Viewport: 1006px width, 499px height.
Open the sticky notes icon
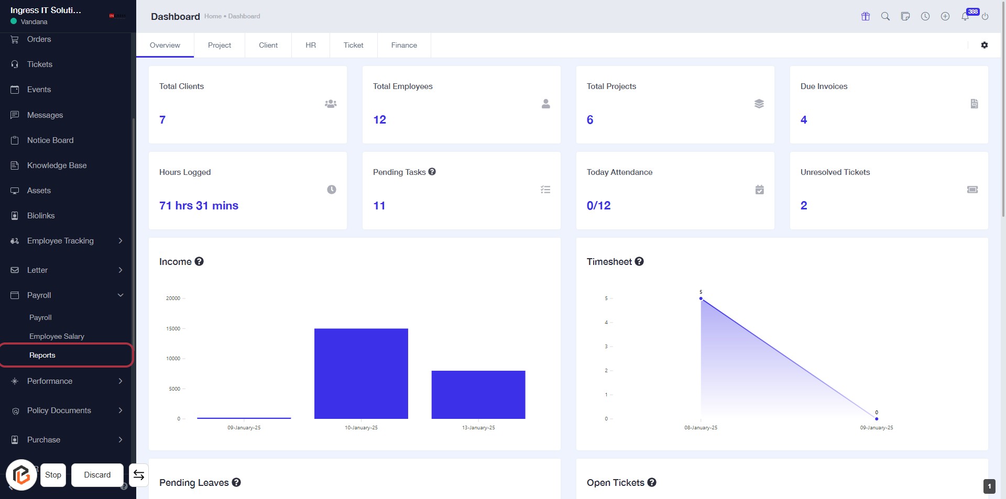[x=905, y=16]
